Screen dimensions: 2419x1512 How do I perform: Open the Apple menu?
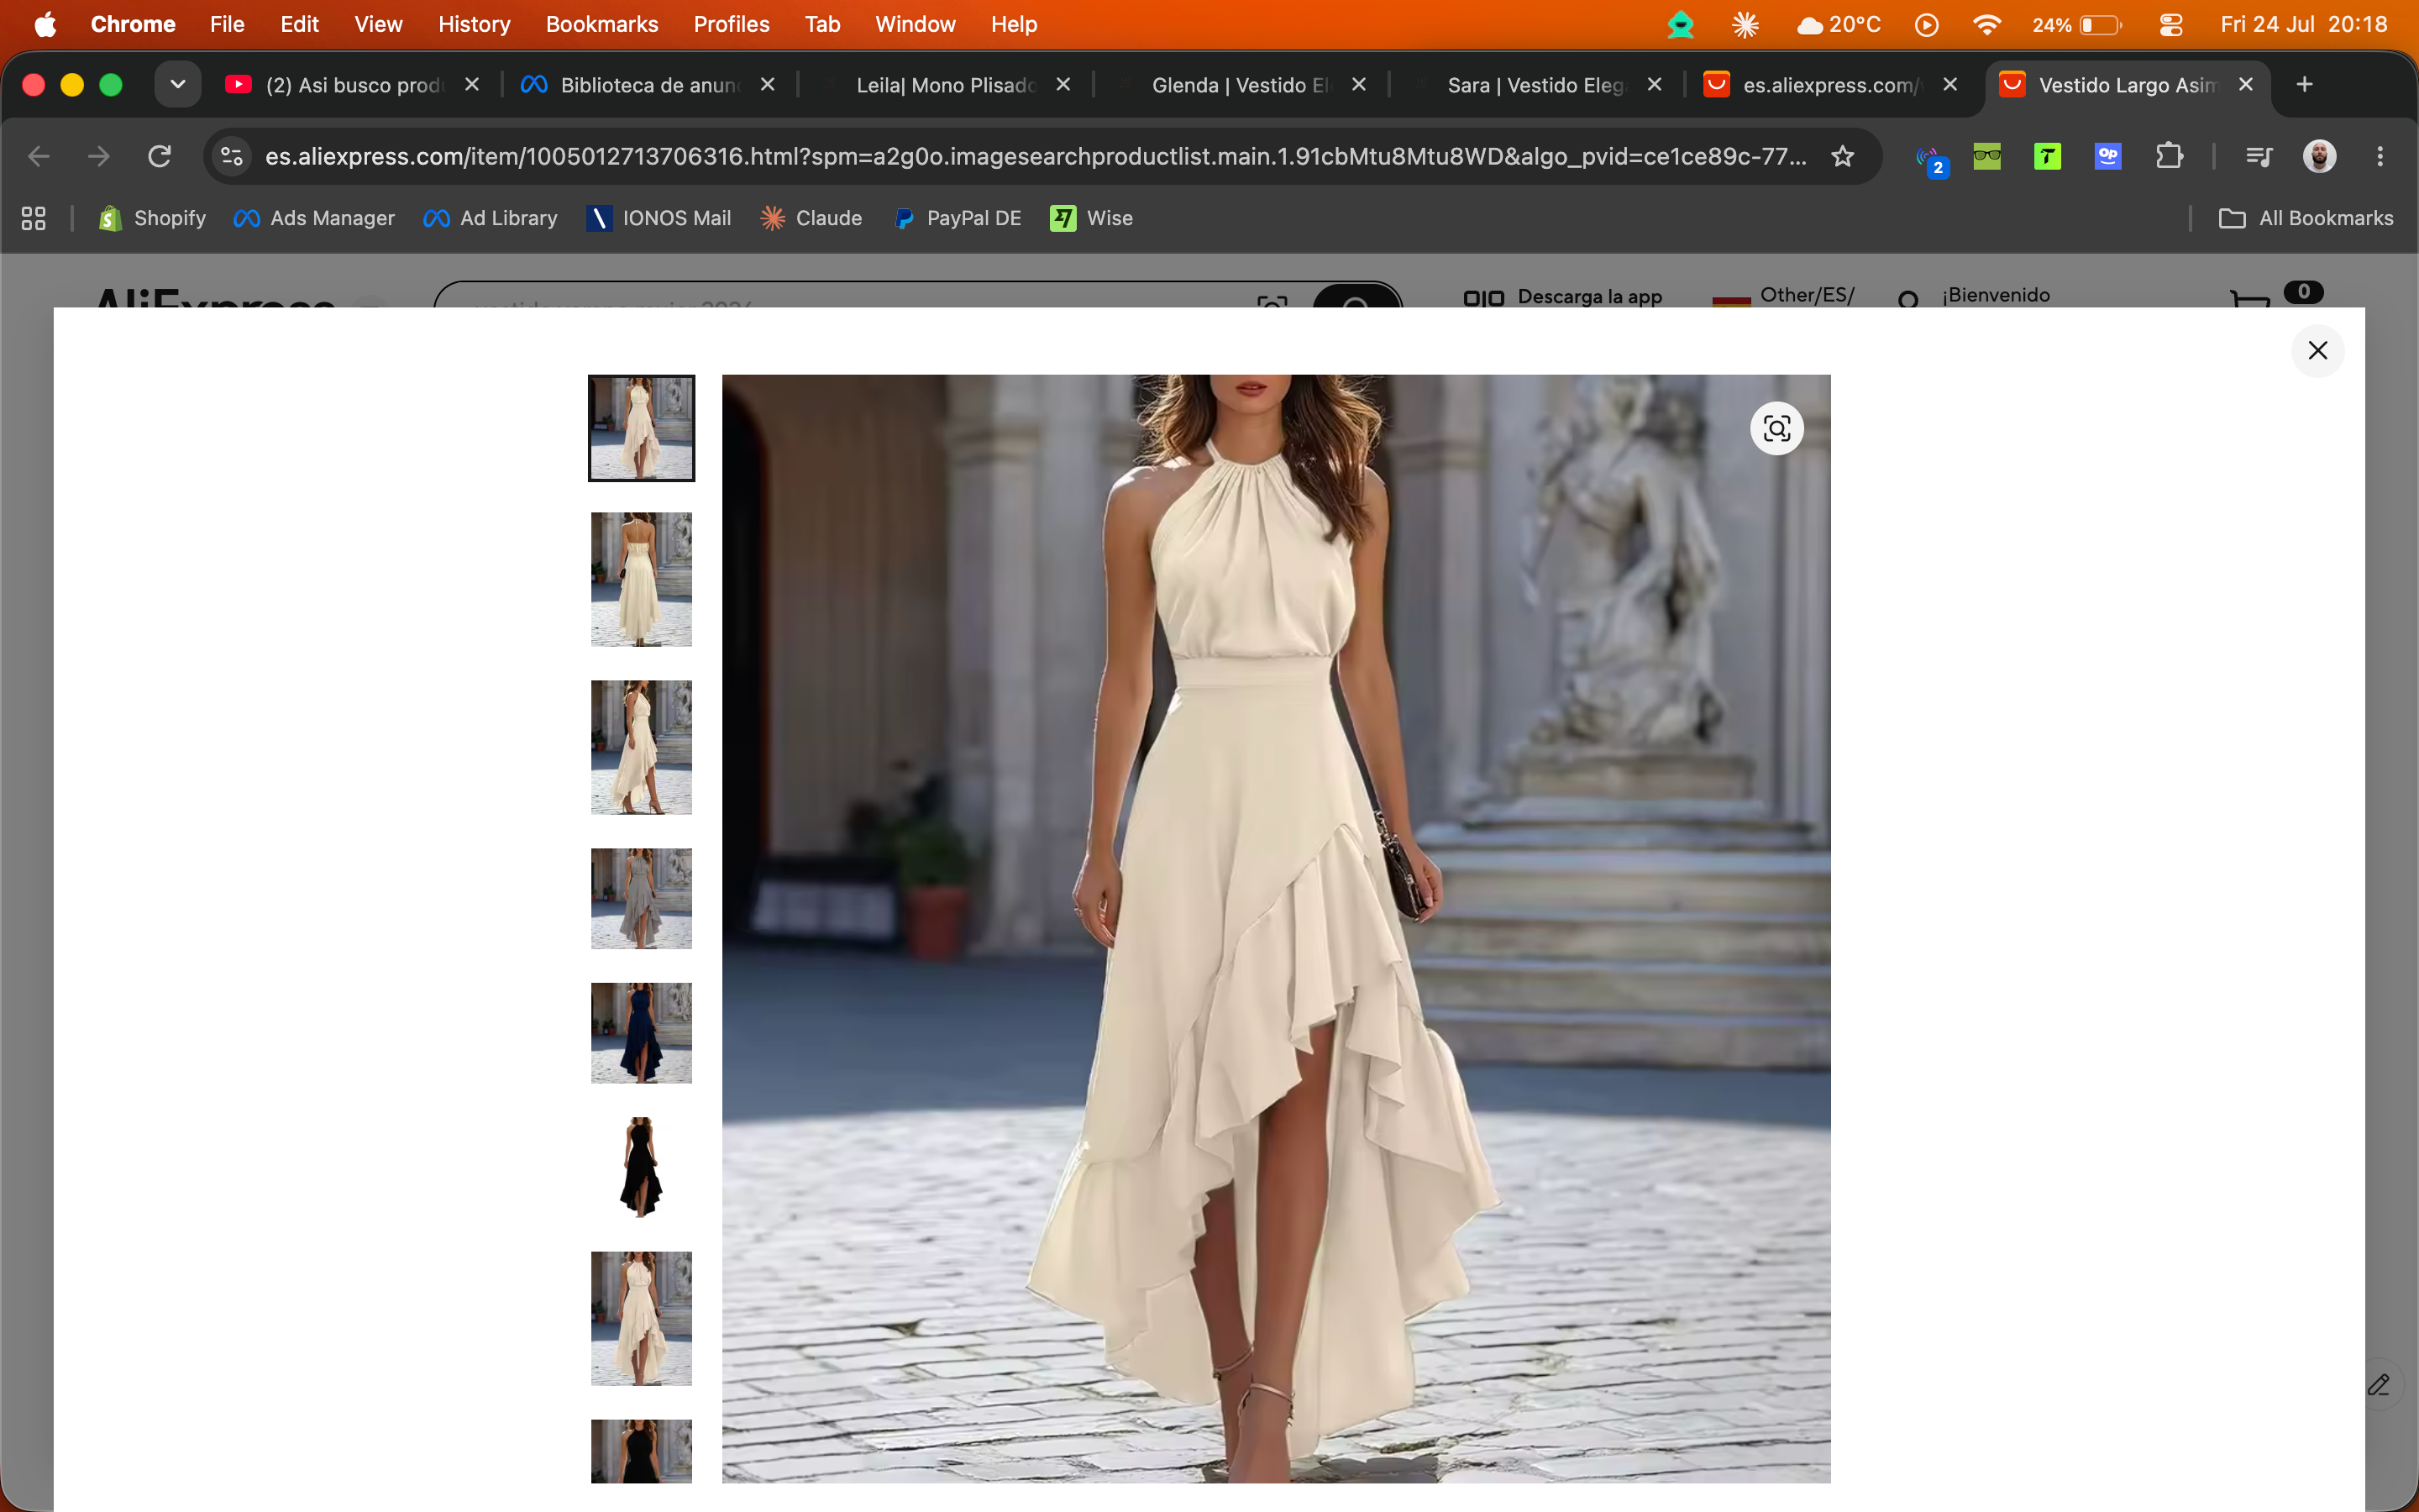click(45, 24)
